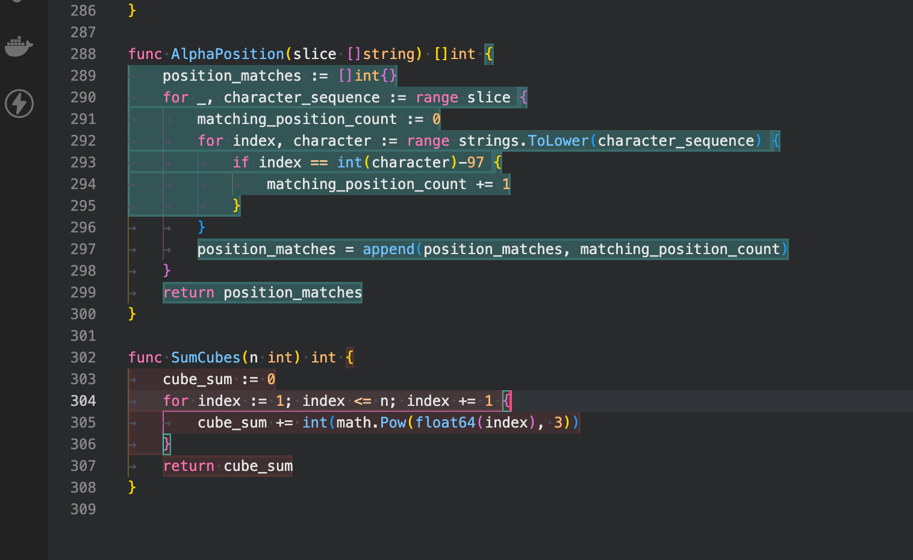
Task: Select line number 288 in the gutter
Action: click(83, 54)
